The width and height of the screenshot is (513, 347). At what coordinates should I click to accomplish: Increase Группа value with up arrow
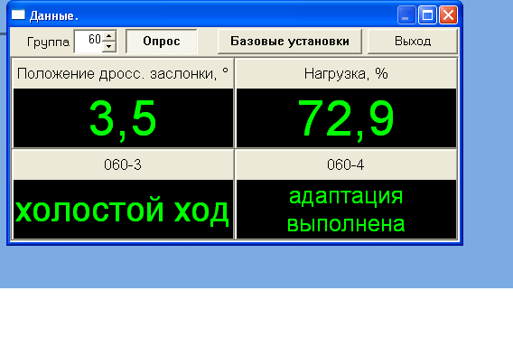point(109,35)
